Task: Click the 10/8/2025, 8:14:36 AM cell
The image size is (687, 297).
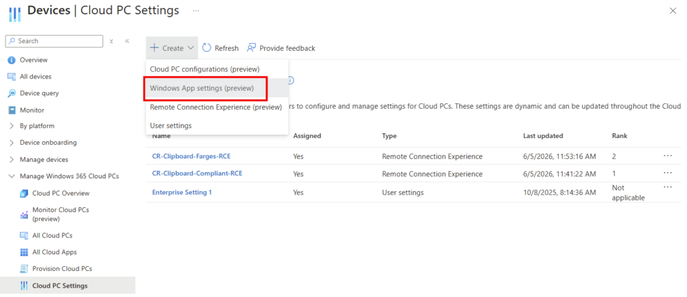Action: point(560,192)
